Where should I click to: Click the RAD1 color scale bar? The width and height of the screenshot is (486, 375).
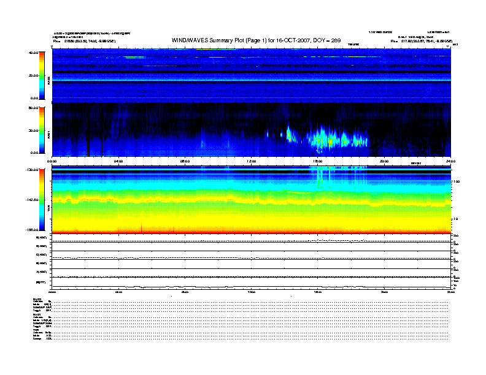pos(42,130)
